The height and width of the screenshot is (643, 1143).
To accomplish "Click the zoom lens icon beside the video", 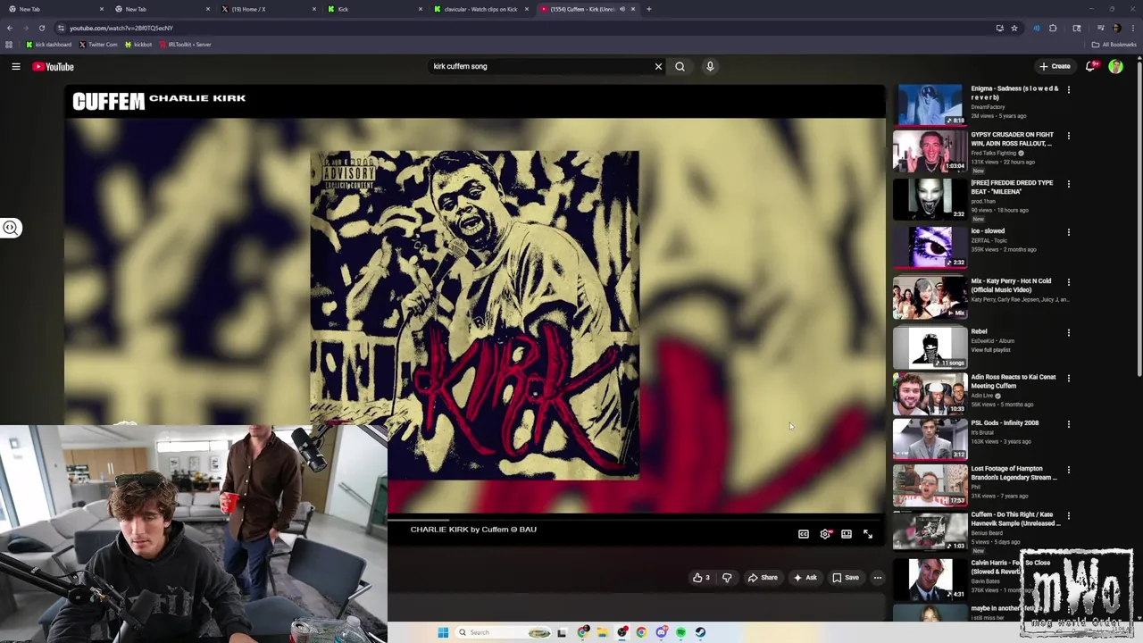I will 11,228.
